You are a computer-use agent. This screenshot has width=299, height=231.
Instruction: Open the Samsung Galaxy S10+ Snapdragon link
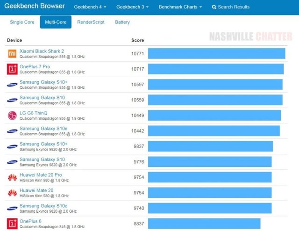point(43,82)
